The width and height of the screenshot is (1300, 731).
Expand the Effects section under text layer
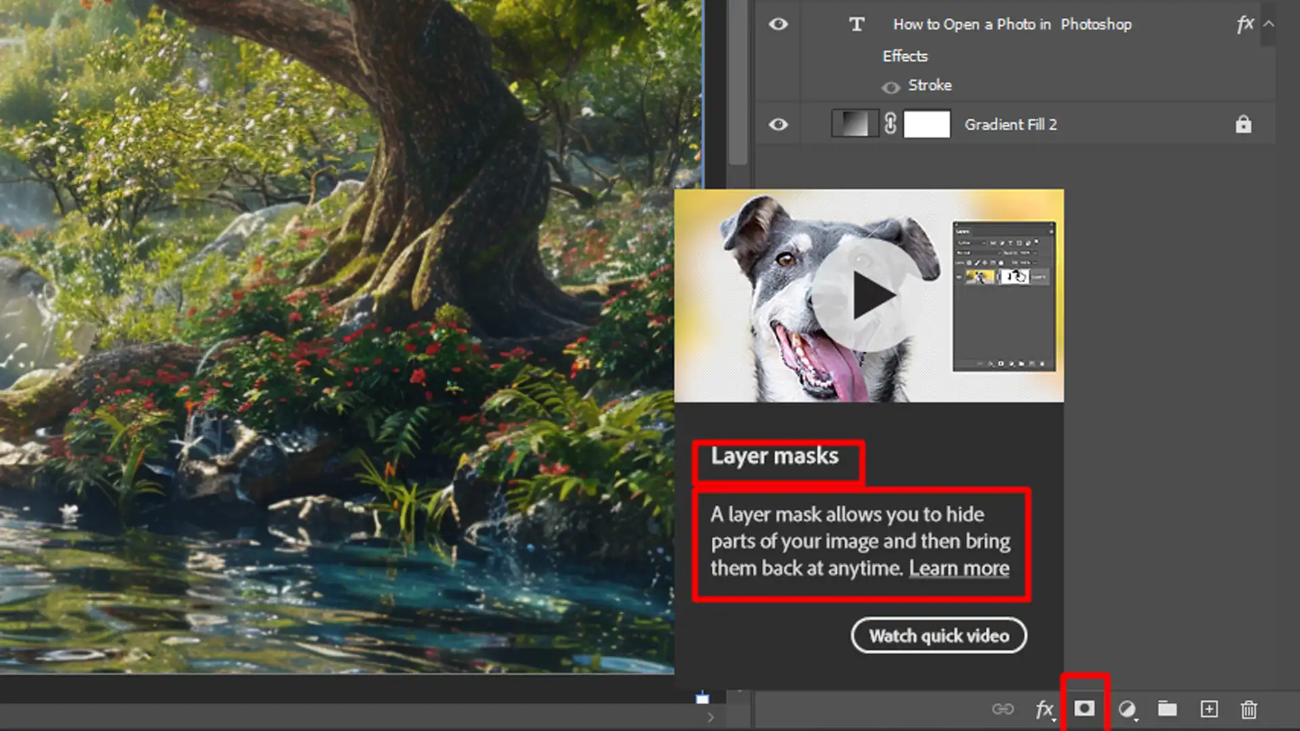coord(1269,23)
